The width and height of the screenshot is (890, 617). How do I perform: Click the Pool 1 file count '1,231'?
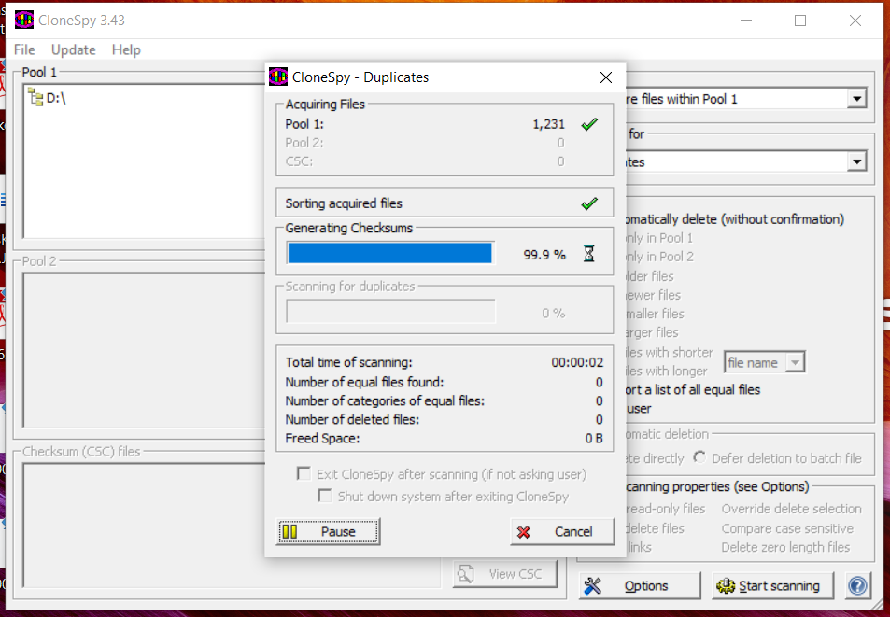548,124
